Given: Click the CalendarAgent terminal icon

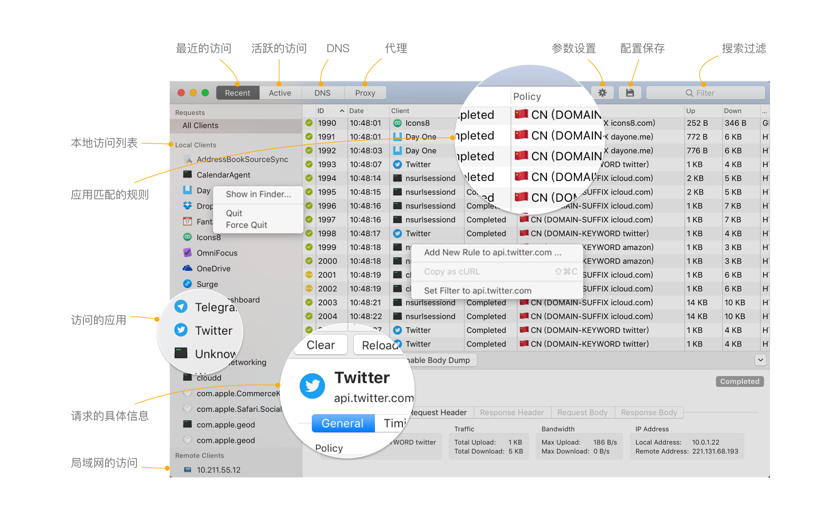Looking at the screenshot, I should (188, 174).
